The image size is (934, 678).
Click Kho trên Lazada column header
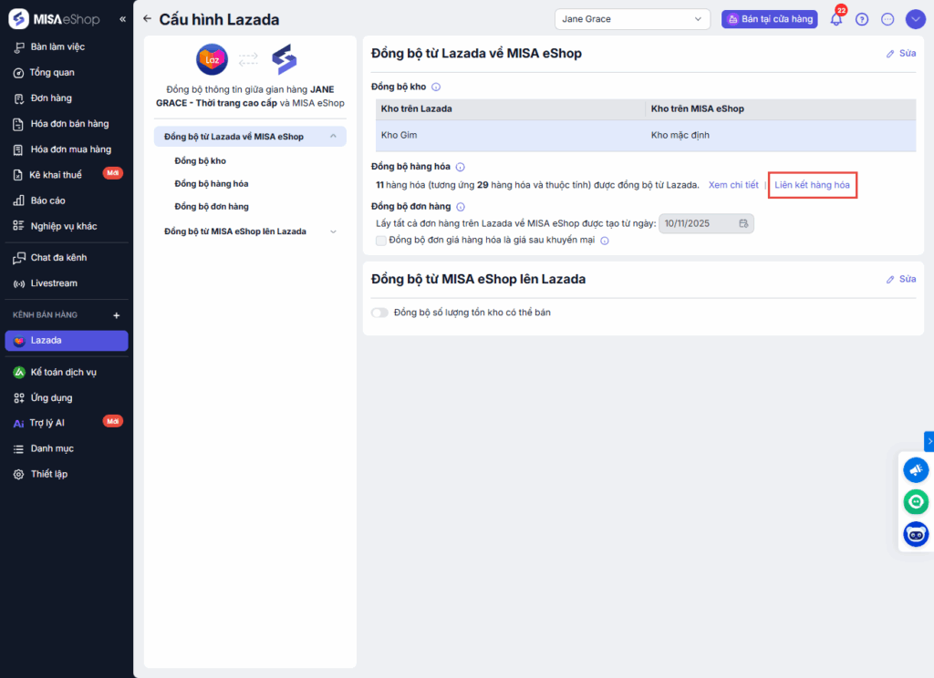point(511,109)
